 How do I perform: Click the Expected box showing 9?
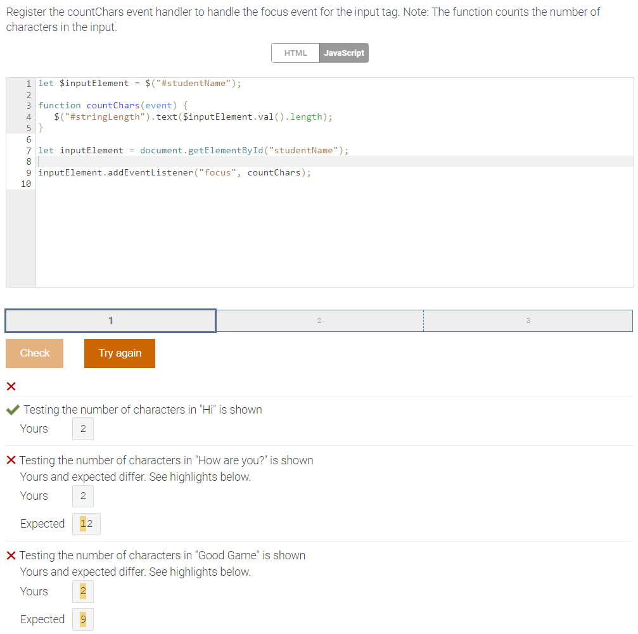[x=82, y=619]
